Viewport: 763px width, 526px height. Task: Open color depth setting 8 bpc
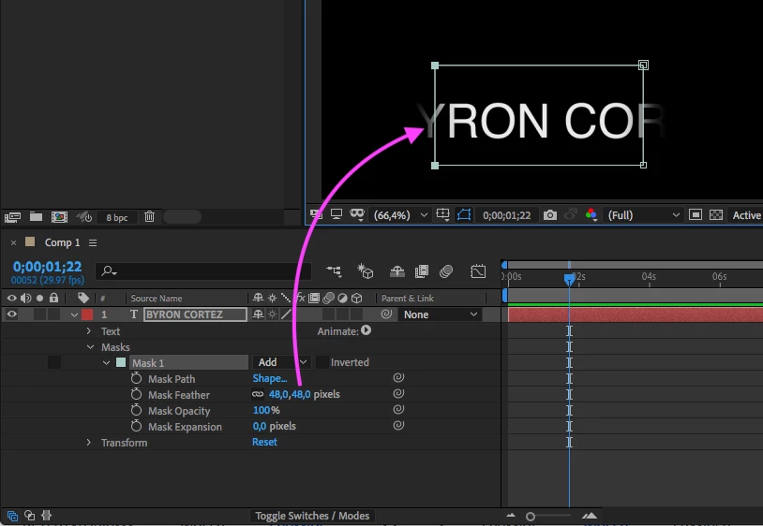(117, 217)
